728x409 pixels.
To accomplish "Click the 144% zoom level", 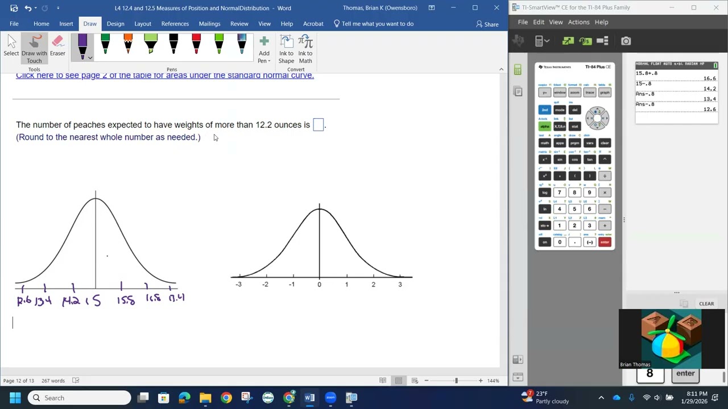I will [x=493, y=381].
